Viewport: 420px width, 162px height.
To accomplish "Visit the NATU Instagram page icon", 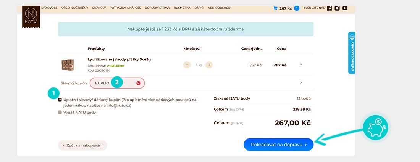I will [x=337, y=8].
